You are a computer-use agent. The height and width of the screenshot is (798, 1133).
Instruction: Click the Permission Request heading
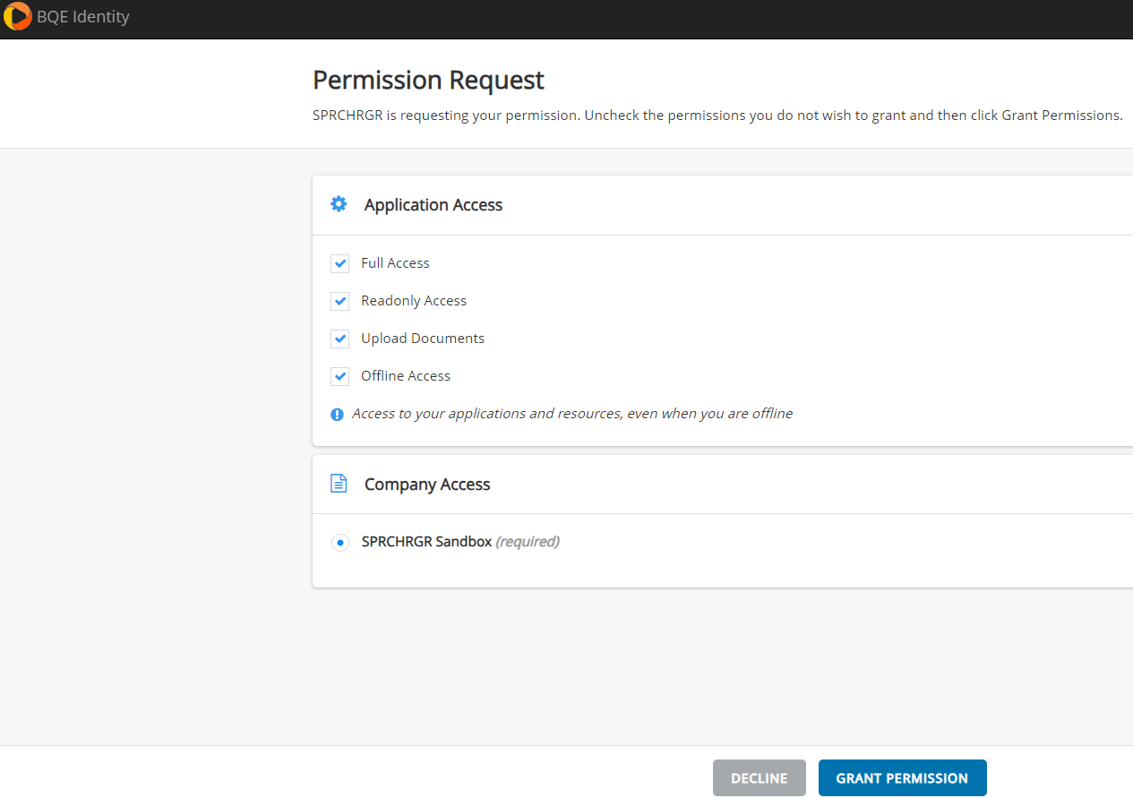tap(428, 81)
